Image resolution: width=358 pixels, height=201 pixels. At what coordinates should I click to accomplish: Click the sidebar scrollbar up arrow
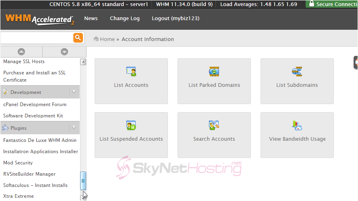click(83, 62)
